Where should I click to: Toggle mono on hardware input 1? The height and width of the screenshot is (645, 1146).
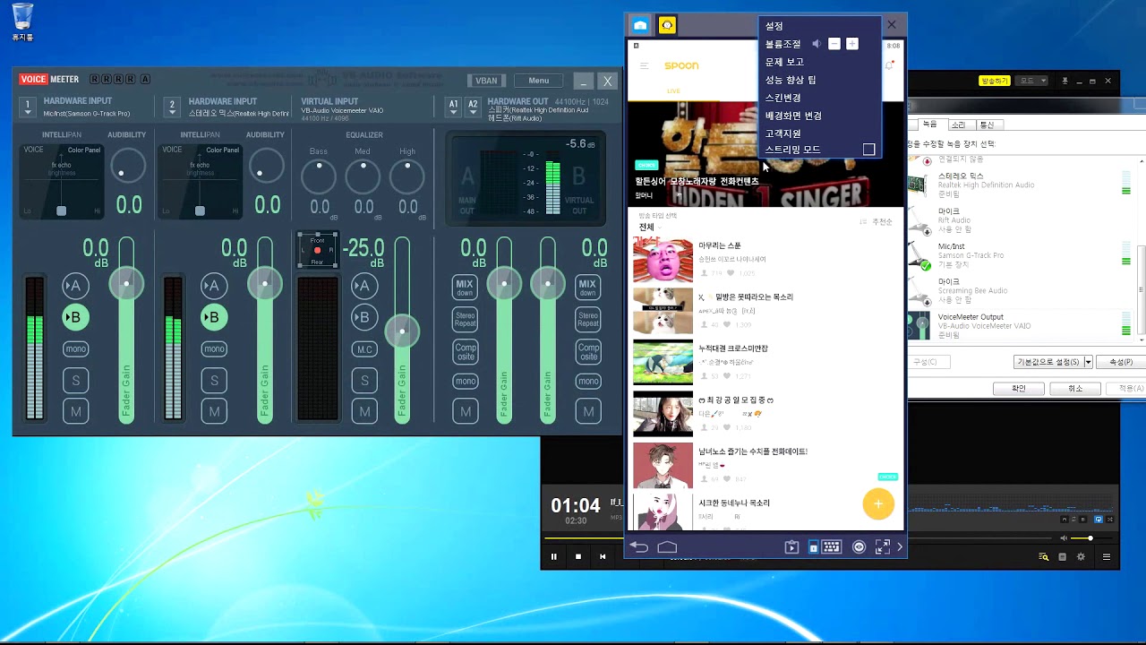click(x=76, y=349)
